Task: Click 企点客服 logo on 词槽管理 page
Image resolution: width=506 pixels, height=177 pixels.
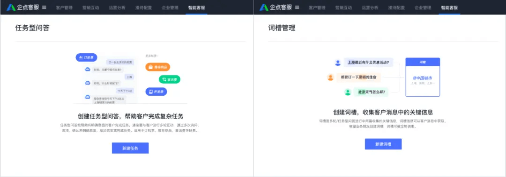Action: (276, 7)
